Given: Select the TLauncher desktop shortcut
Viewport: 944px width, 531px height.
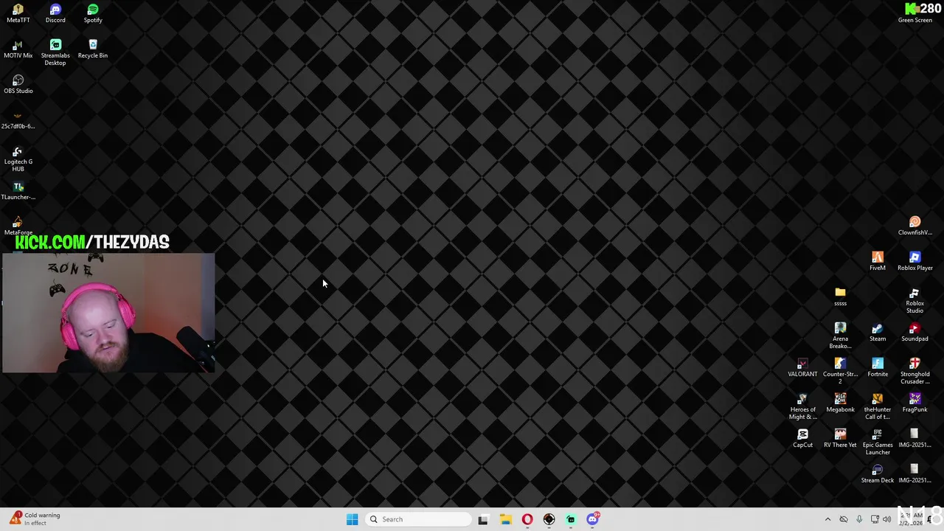Looking at the screenshot, I should (x=18, y=190).
